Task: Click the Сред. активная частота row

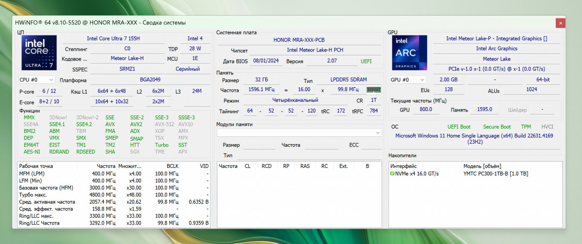Action: 114,202
